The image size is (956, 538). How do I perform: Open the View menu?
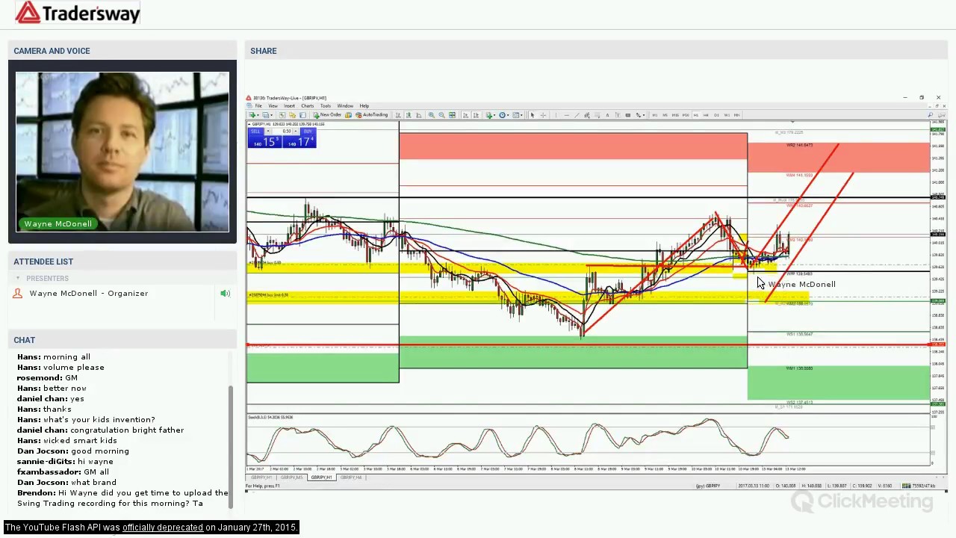click(x=273, y=106)
